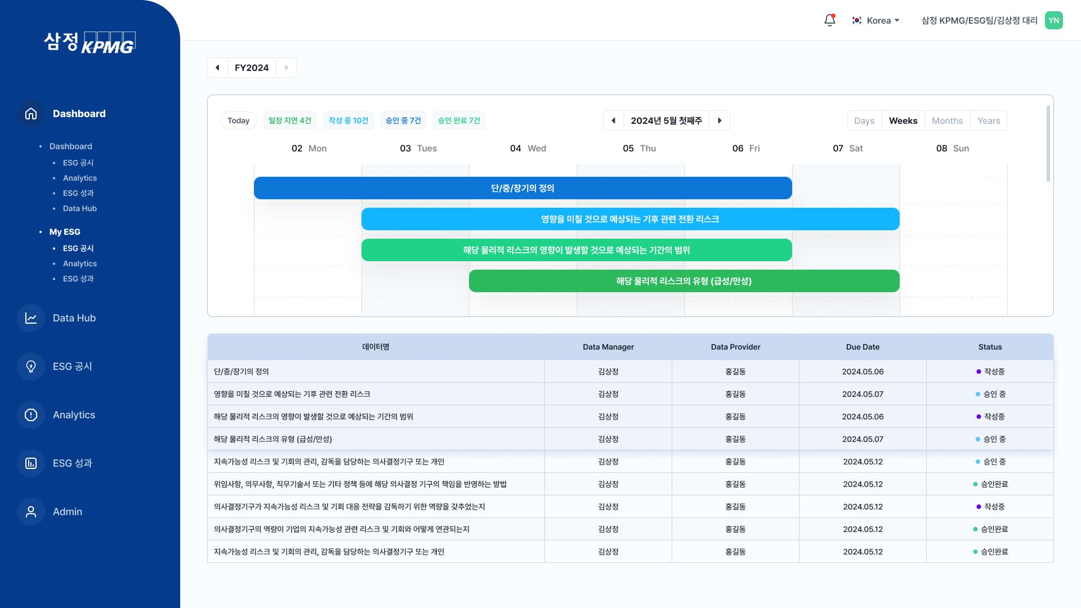This screenshot has height=608, width=1081.
Task: Toggle the 일정 지연 4건 filter chip
Action: 290,120
